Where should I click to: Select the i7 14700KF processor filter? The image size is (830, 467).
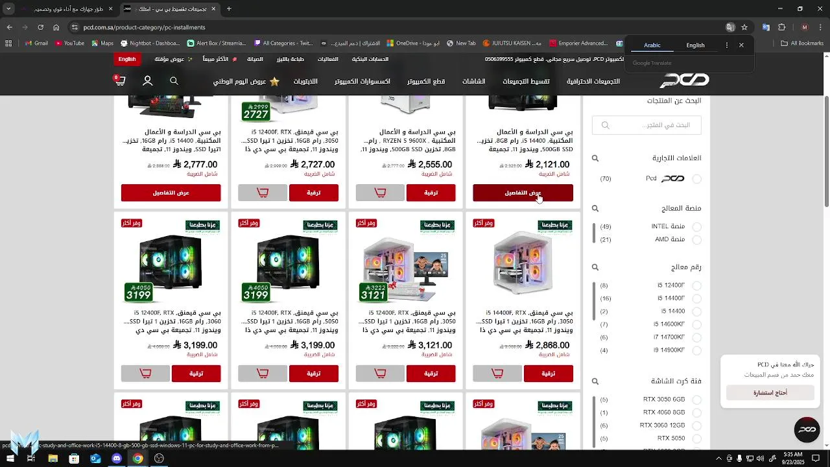tap(697, 337)
